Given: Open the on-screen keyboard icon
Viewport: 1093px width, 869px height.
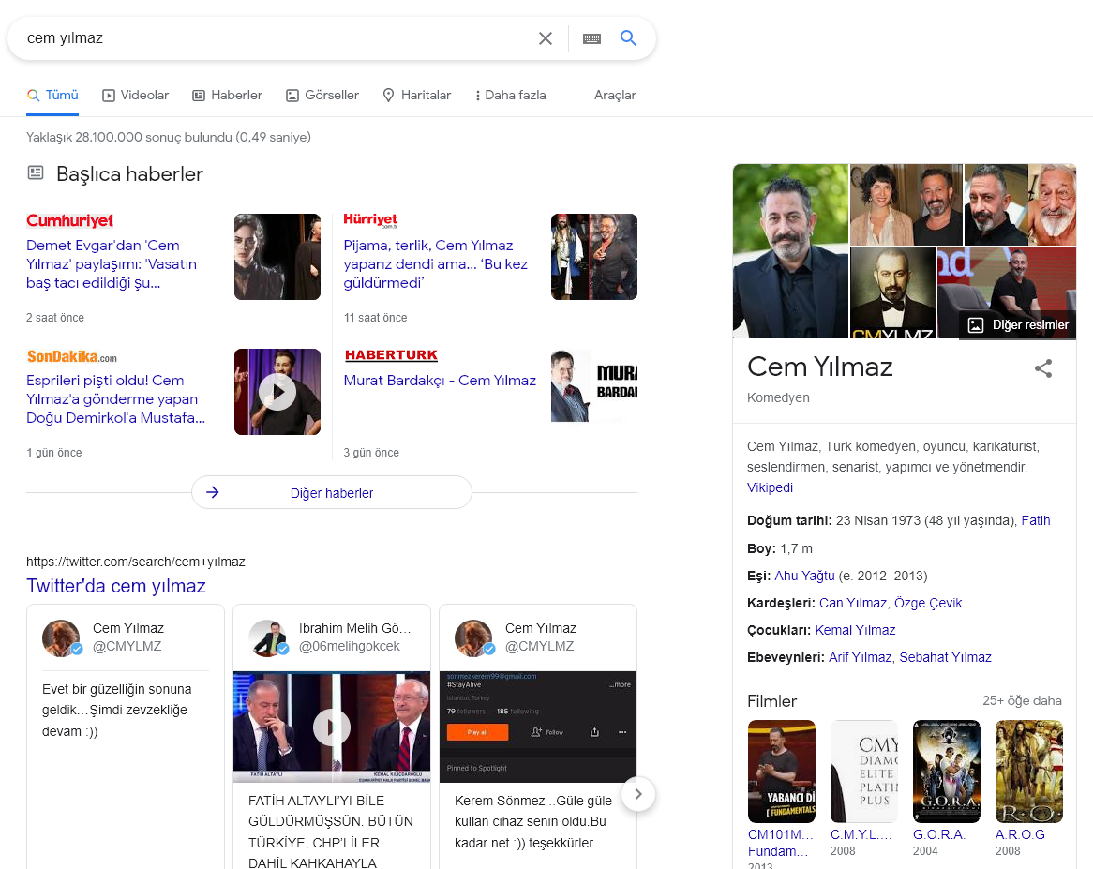Looking at the screenshot, I should point(591,38).
